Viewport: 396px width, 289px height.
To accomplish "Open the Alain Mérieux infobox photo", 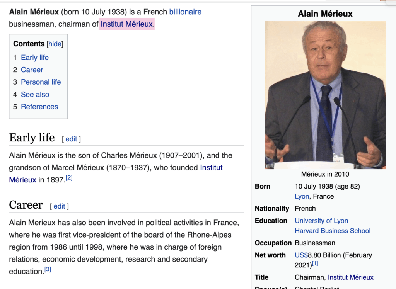I will pos(325,95).
